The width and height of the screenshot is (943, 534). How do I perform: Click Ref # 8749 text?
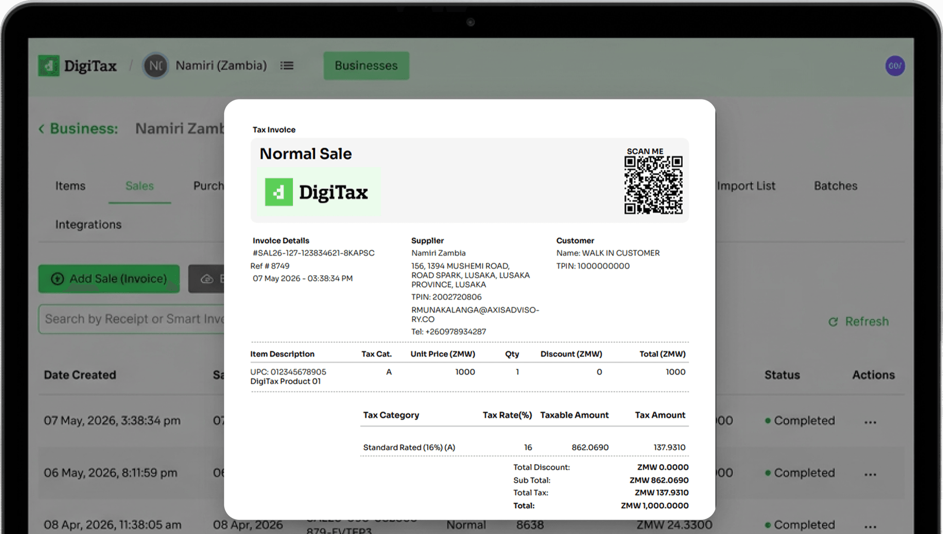270,266
